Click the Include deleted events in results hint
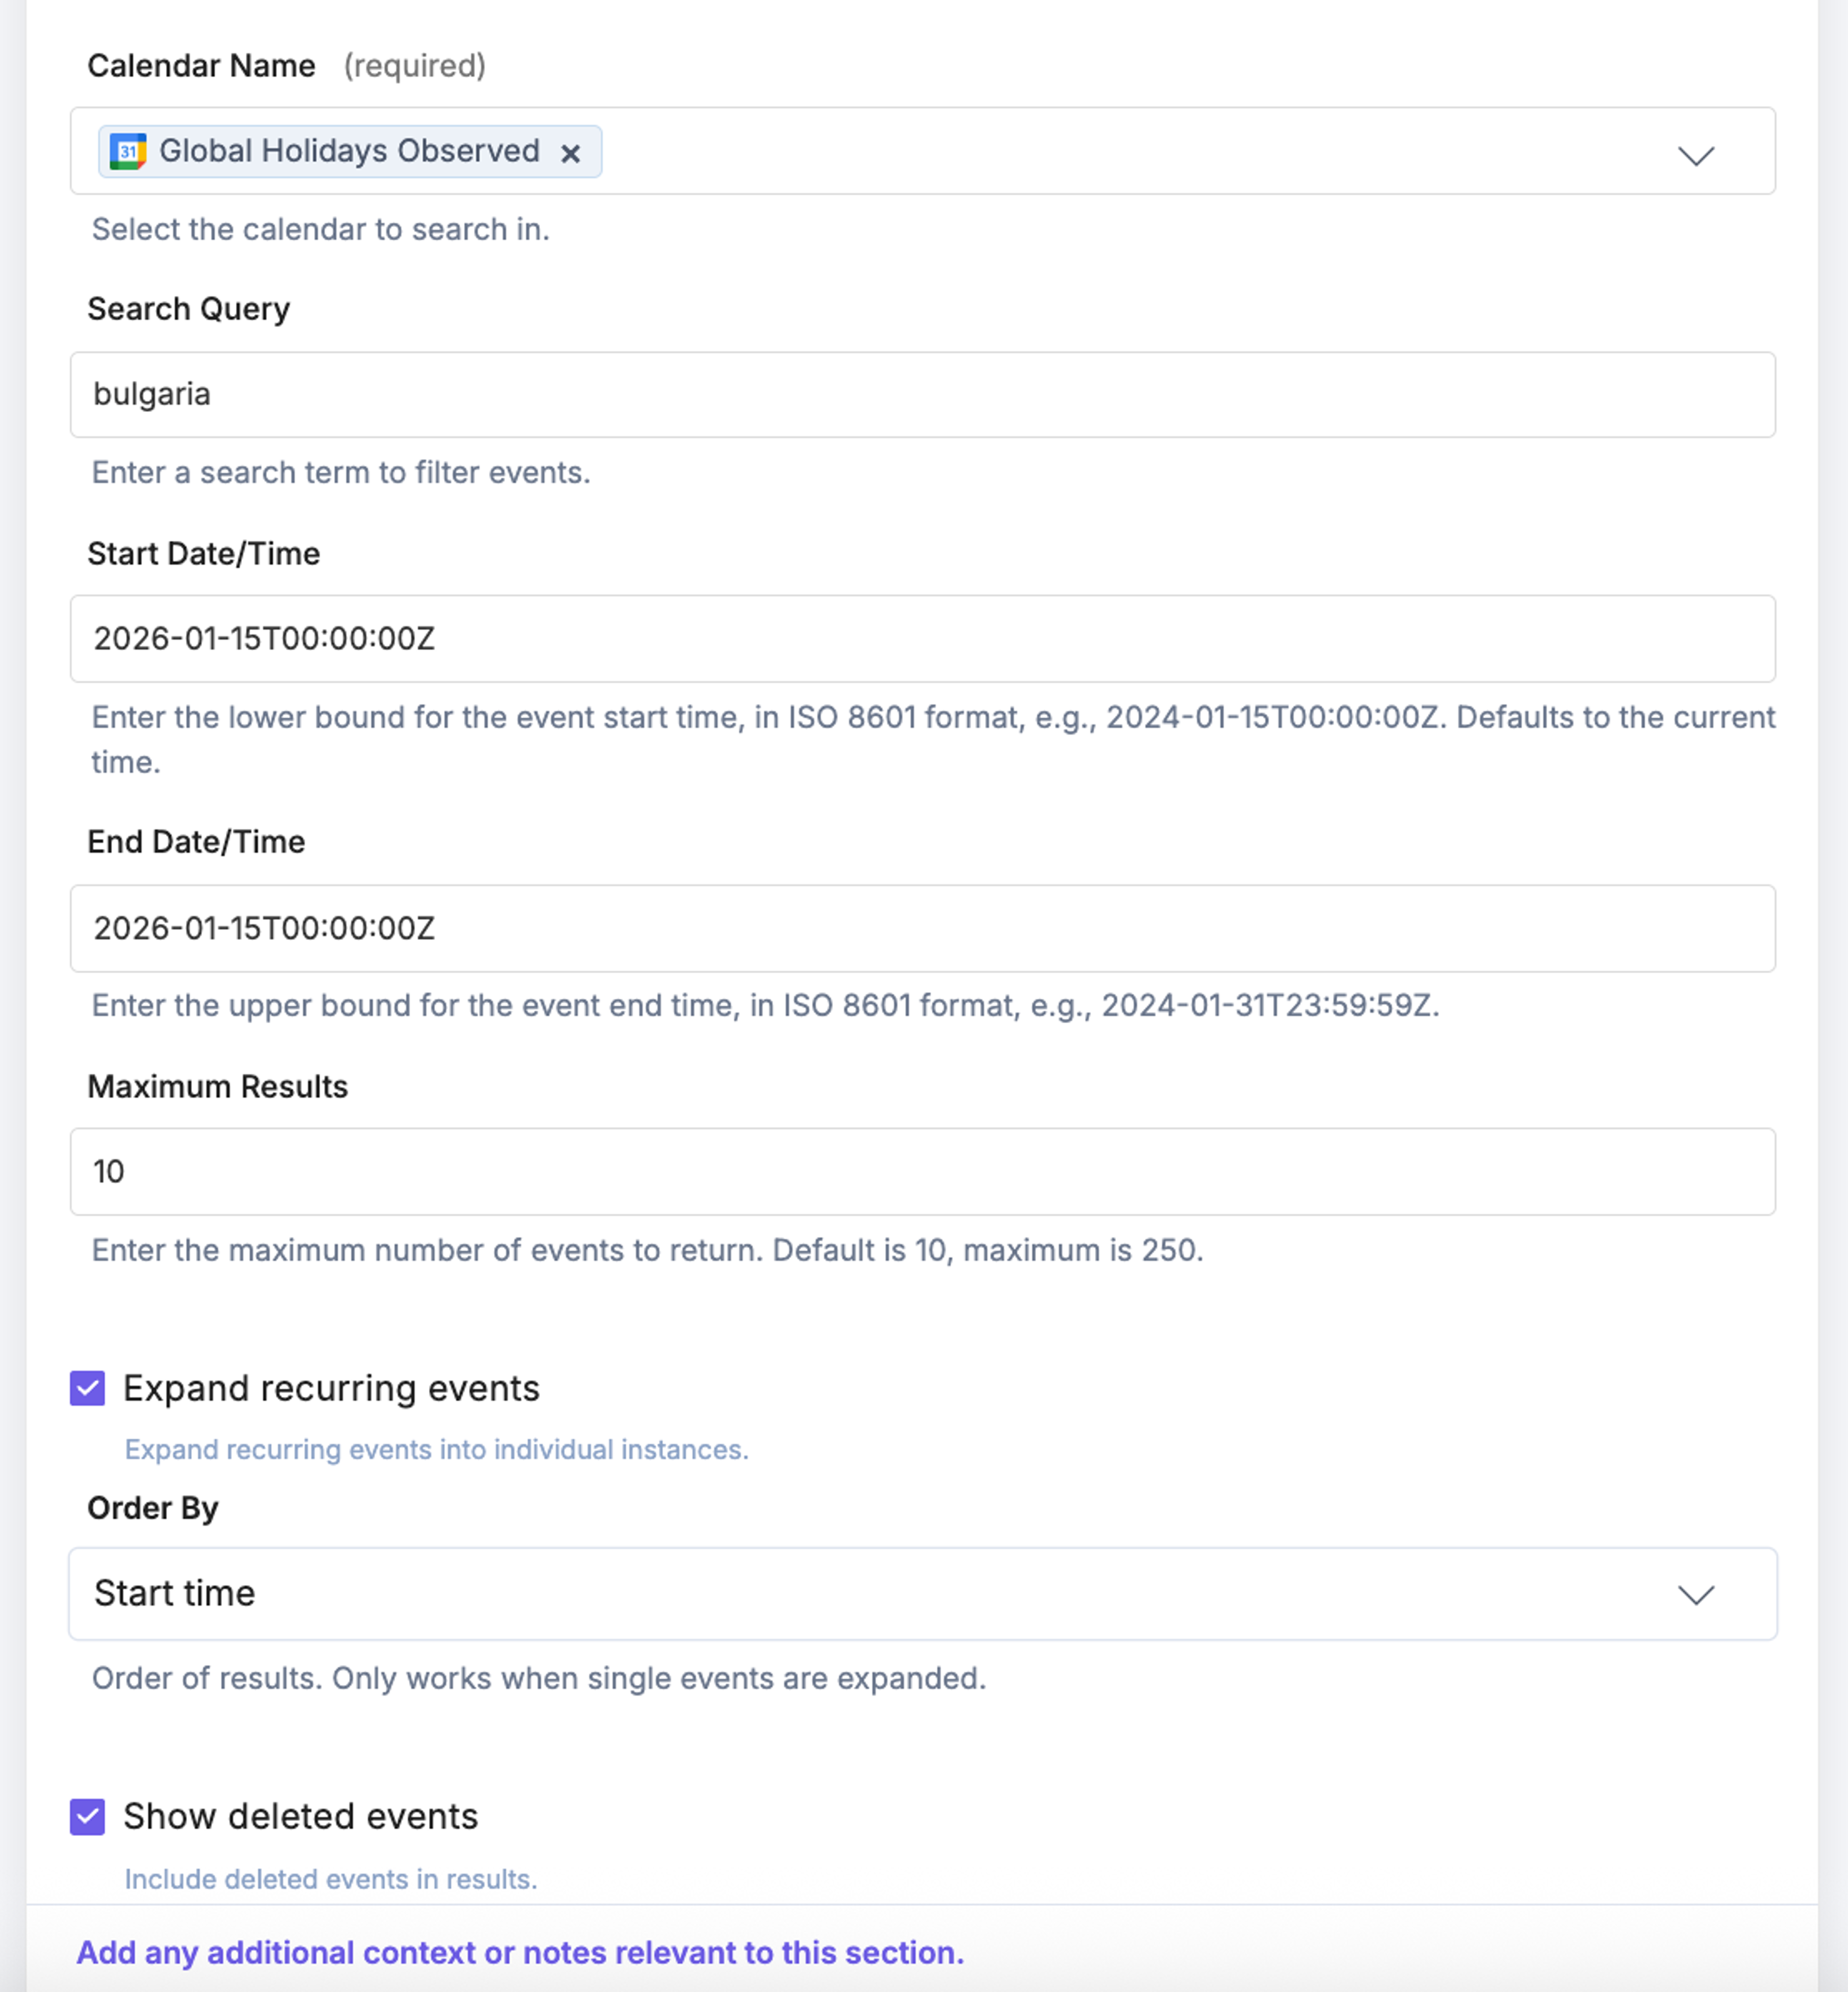The width and height of the screenshot is (1848, 1992). [x=331, y=1879]
